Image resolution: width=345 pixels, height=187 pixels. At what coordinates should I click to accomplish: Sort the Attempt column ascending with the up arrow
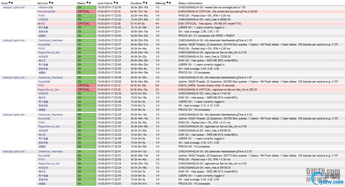pos(168,3)
